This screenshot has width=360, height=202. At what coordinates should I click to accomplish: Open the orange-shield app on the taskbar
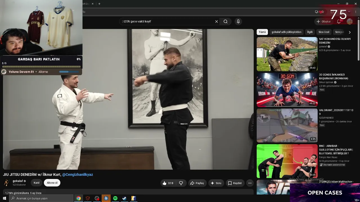[x=88, y=198]
